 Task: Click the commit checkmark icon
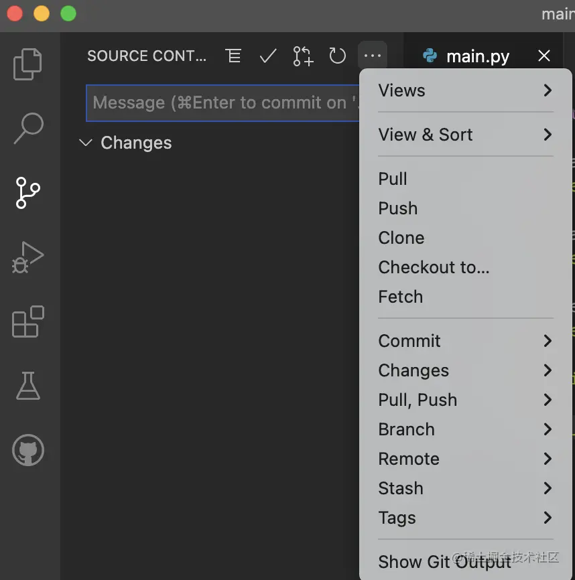pos(268,56)
